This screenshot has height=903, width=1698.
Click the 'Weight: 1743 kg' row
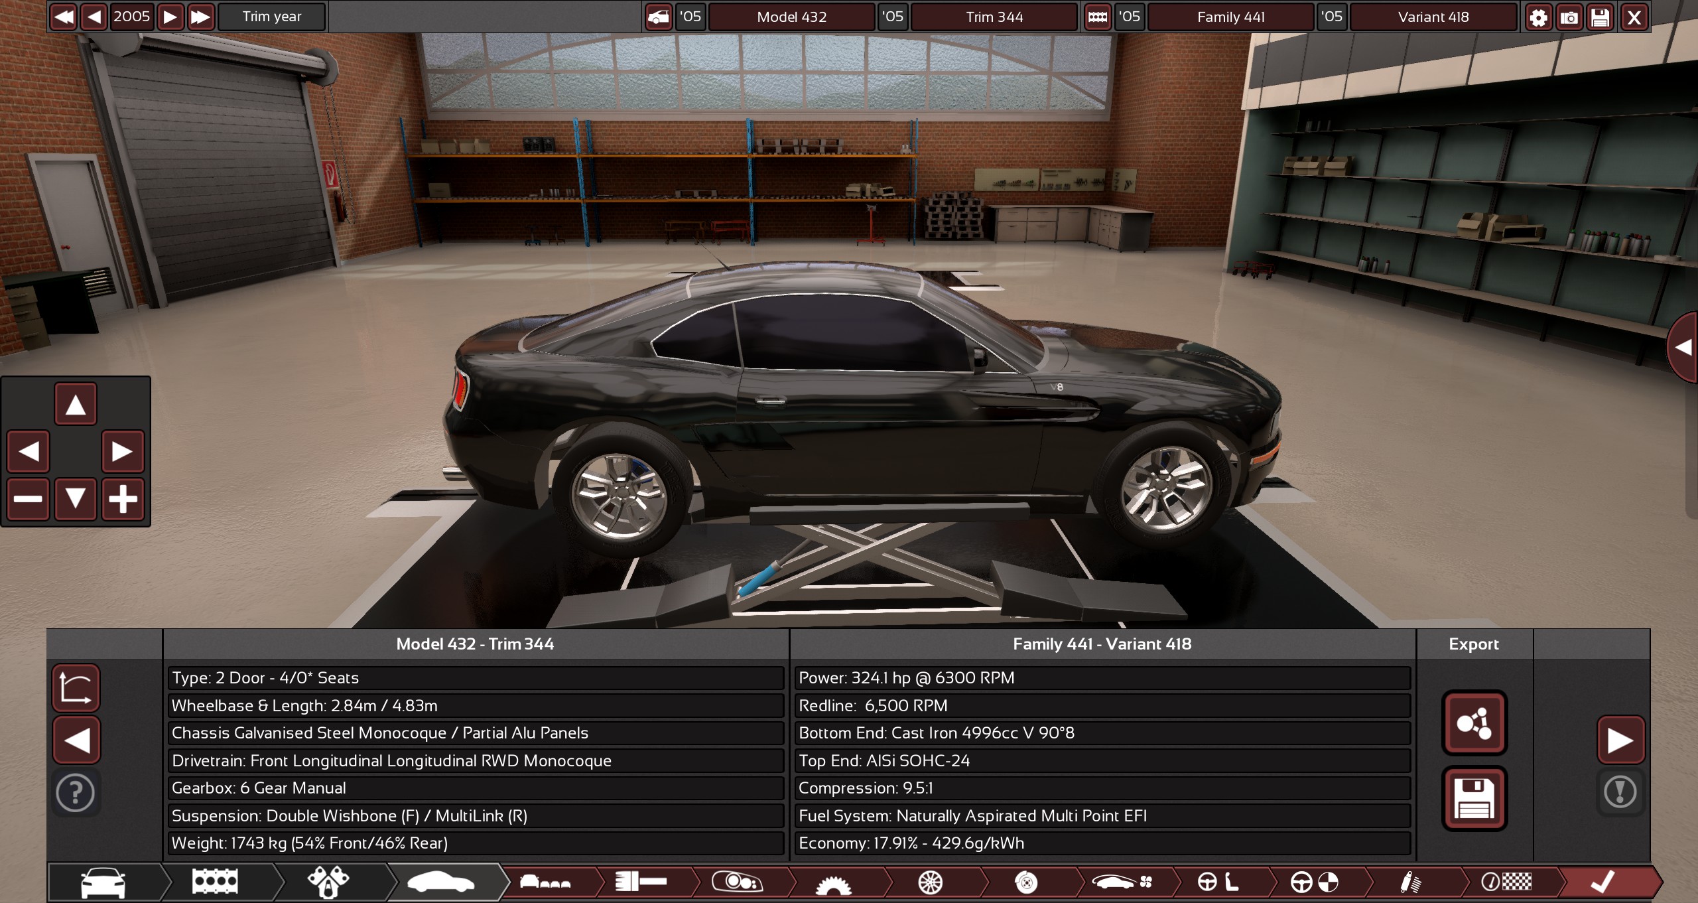475,843
